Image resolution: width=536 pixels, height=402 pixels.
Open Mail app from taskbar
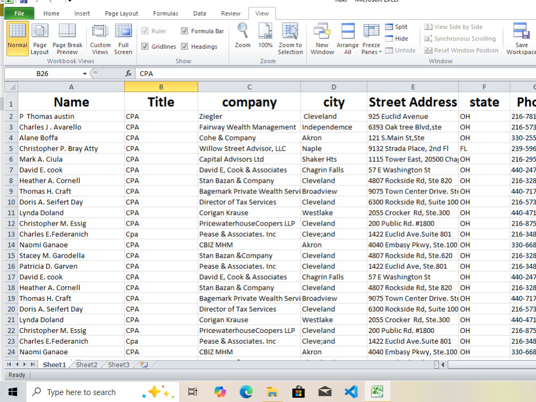(x=325, y=392)
